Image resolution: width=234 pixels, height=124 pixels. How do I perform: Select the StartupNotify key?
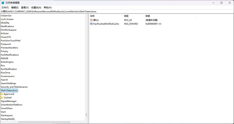pyautogui.click(x=8, y=119)
